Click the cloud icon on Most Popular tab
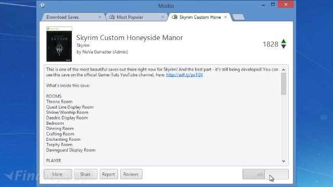 [112, 17]
